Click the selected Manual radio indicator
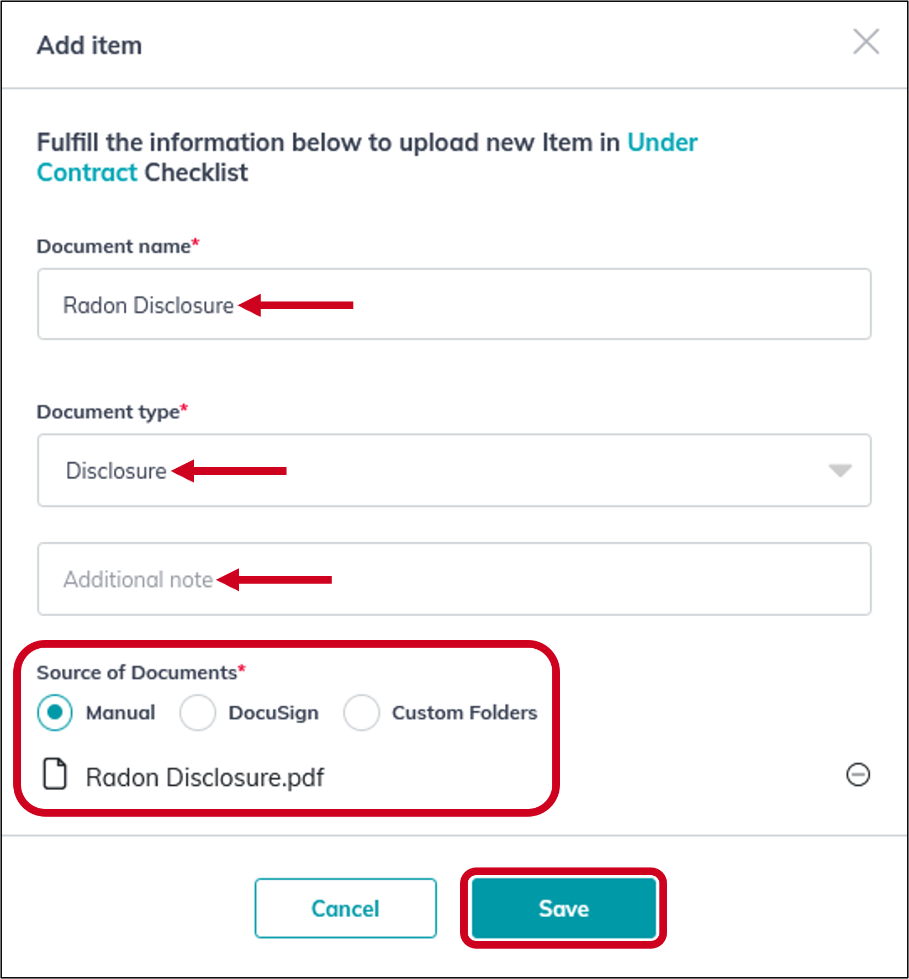Viewport: 909px width, 979px height. coord(54,712)
